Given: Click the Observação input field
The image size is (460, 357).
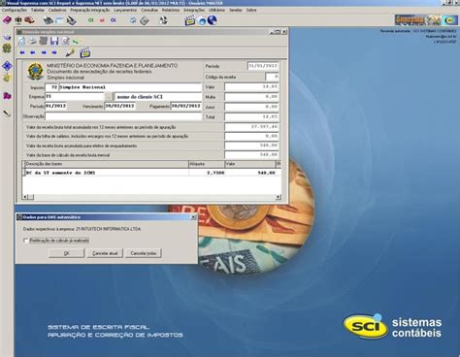Looking at the screenshot, I should (x=123, y=116).
